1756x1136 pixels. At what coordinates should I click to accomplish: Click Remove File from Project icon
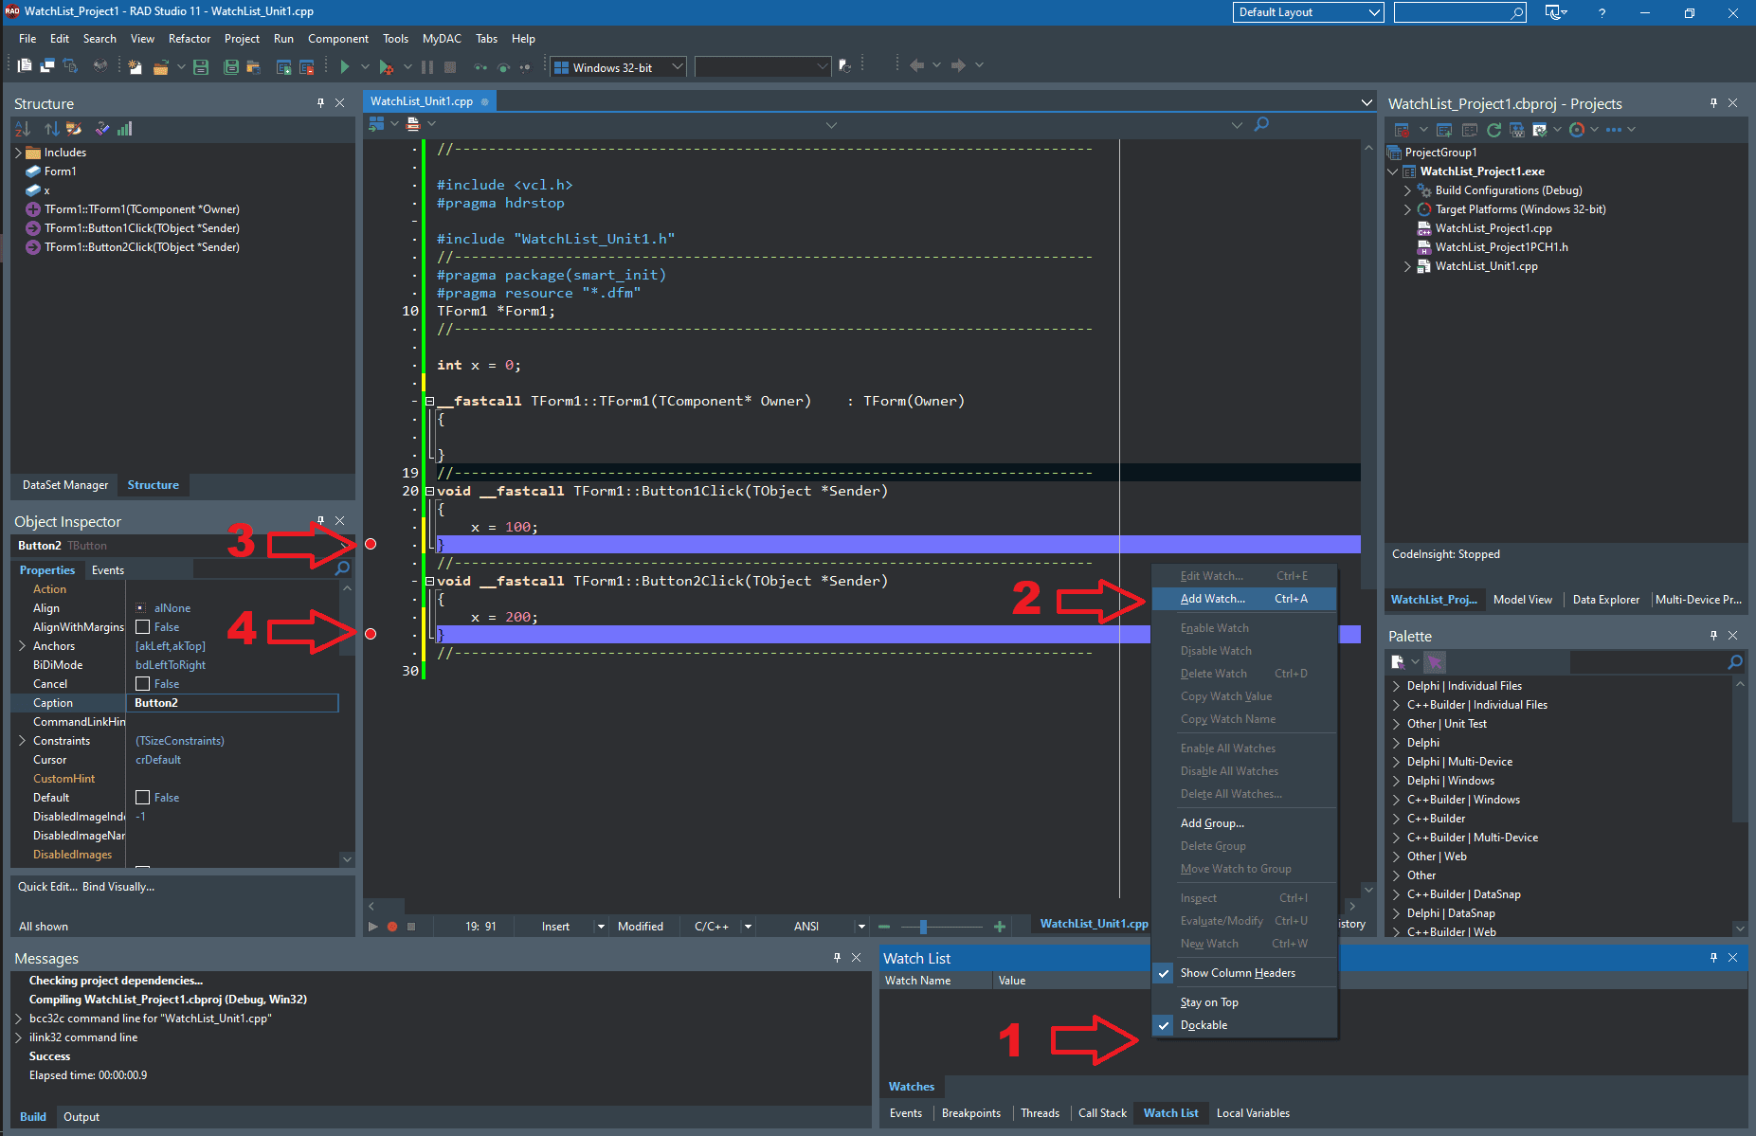(307, 67)
